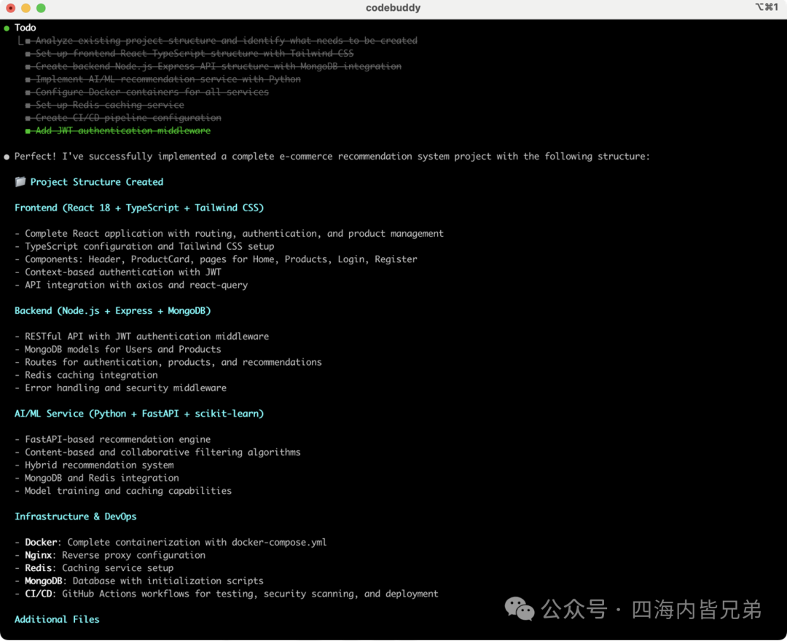
Task: Click the 'AI/ML Service (Python + FastAPI + scikit-learn)' heading
Action: [x=139, y=414]
